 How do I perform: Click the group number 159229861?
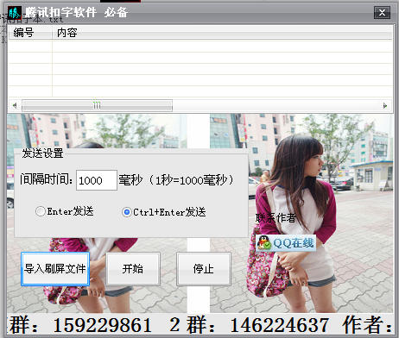103,325
